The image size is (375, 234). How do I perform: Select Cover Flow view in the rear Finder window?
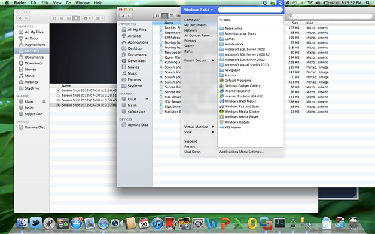coord(76,18)
